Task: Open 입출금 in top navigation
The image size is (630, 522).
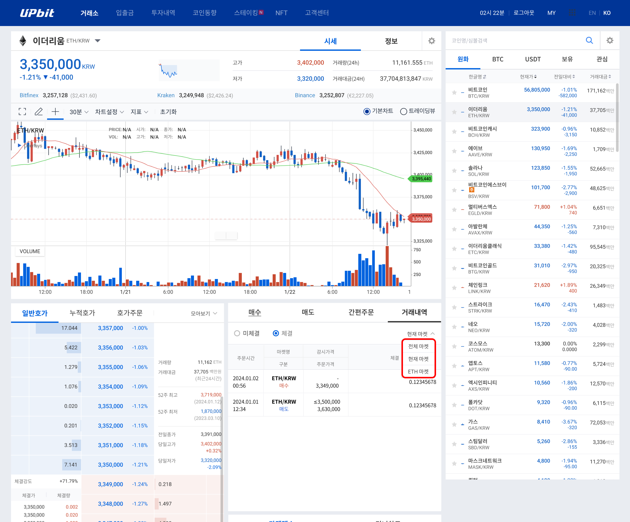Action: point(125,13)
